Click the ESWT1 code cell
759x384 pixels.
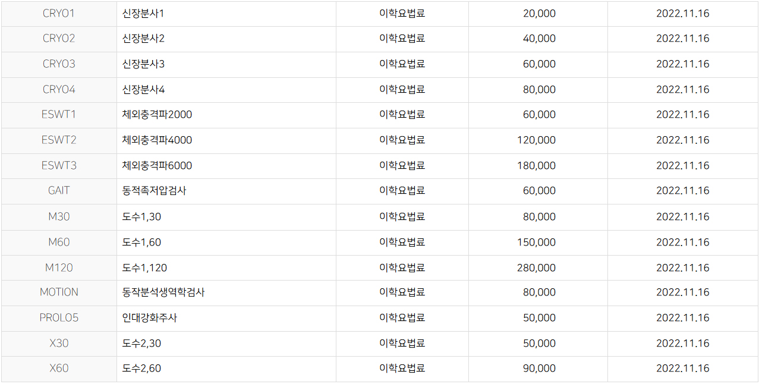coord(59,115)
